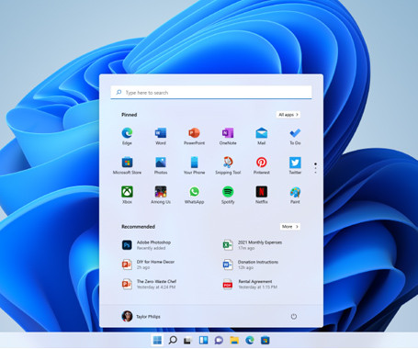Screen dimensions: 418x349
Task: Open OneNote pinned app
Action: pos(228,136)
